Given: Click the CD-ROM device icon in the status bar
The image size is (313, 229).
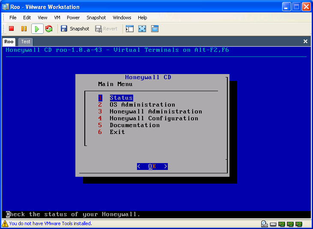Looking at the screenshot, I should tap(265, 224).
